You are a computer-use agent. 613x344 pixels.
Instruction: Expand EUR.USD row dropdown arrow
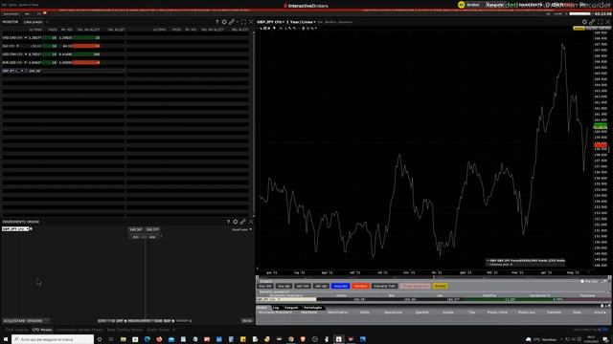[26, 62]
